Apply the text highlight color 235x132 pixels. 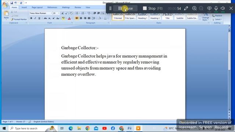[63, 18]
